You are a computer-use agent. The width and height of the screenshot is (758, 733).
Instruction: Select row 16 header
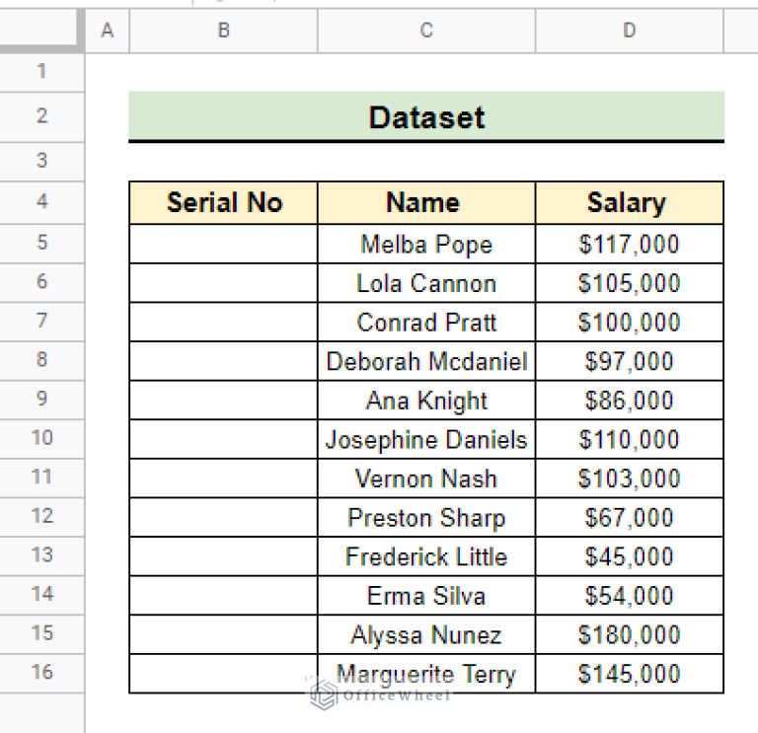point(41,673)
